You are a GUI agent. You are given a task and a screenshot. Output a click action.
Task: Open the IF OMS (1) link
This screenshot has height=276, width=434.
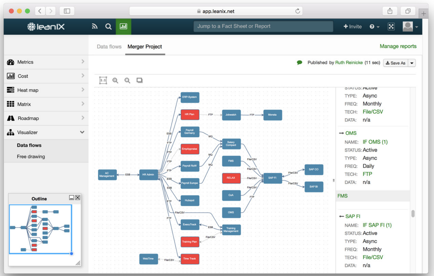pos(375,142)
